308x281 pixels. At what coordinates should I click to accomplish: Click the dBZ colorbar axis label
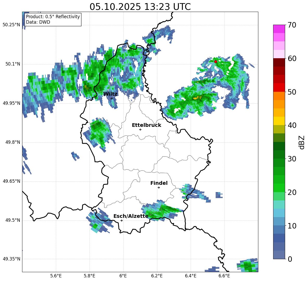coord(302,142)
